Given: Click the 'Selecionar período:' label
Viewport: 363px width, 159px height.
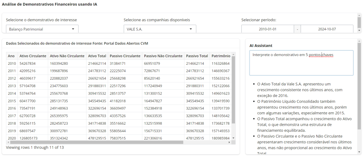Looking at the screenshot, I should (x=259, y=20).
